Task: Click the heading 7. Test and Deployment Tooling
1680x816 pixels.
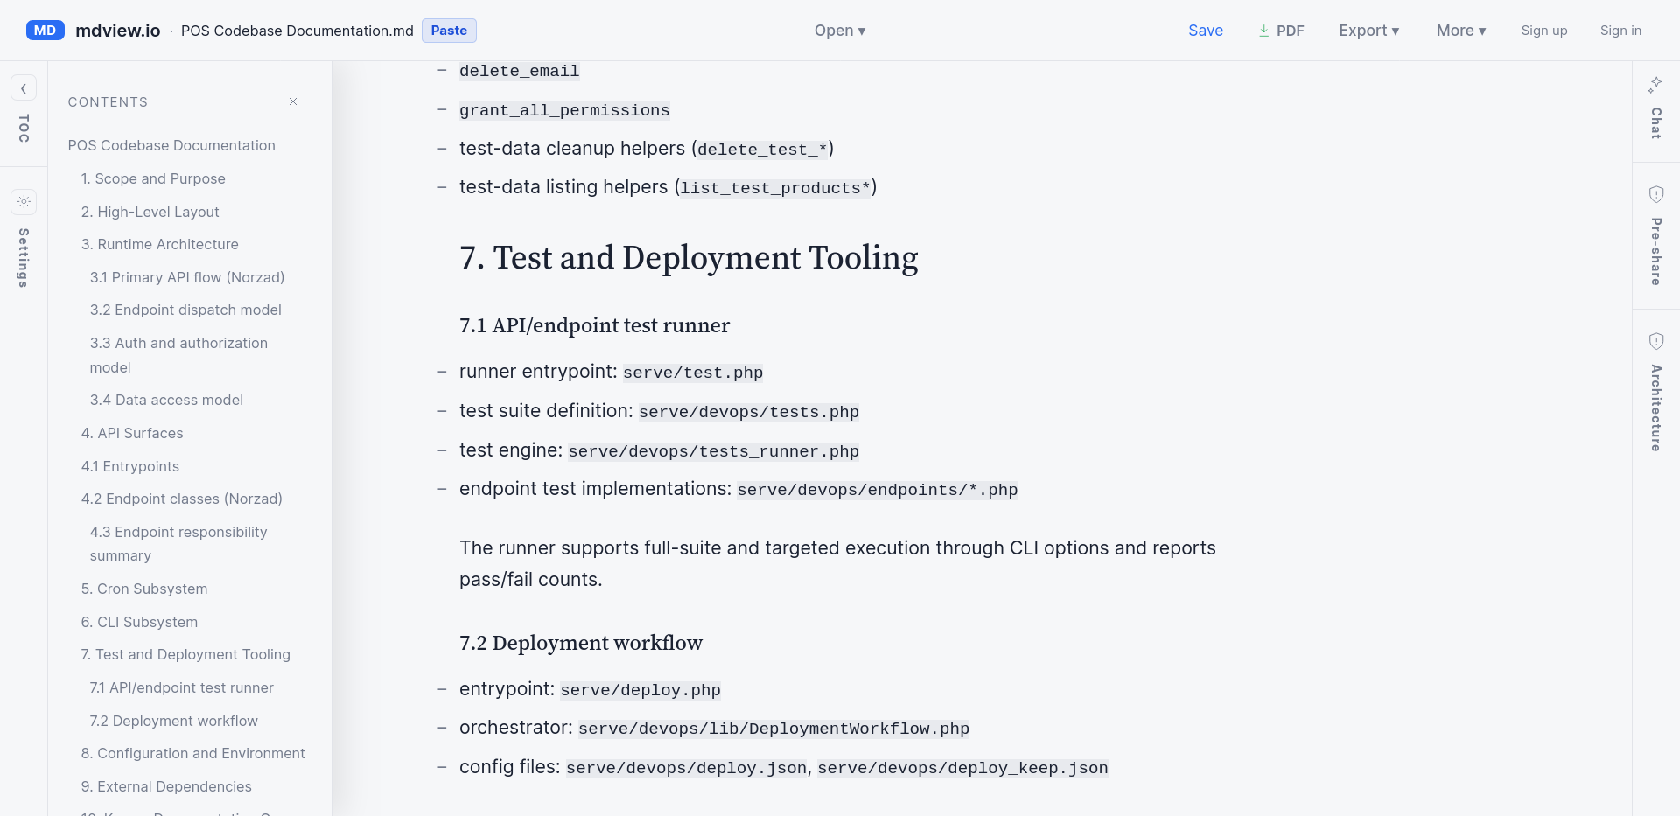Action: pyautogui.click(x=689, y=258)
